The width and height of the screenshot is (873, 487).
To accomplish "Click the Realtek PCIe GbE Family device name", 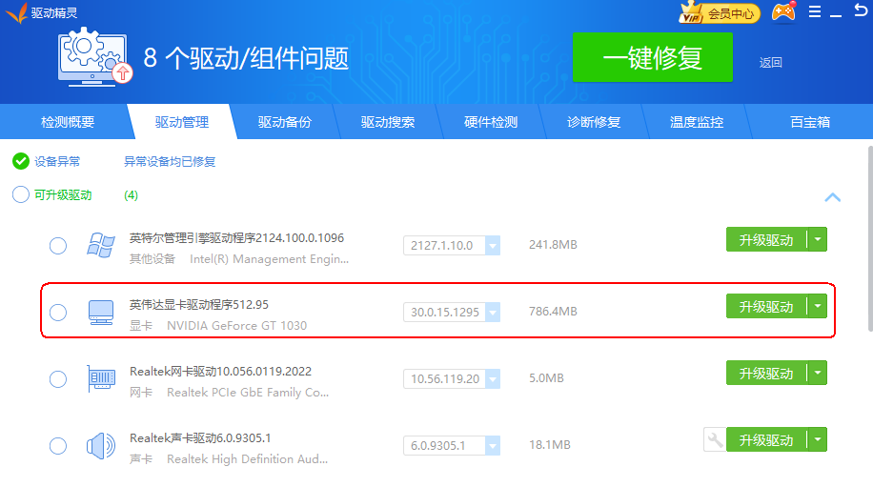I will point(248,393).
